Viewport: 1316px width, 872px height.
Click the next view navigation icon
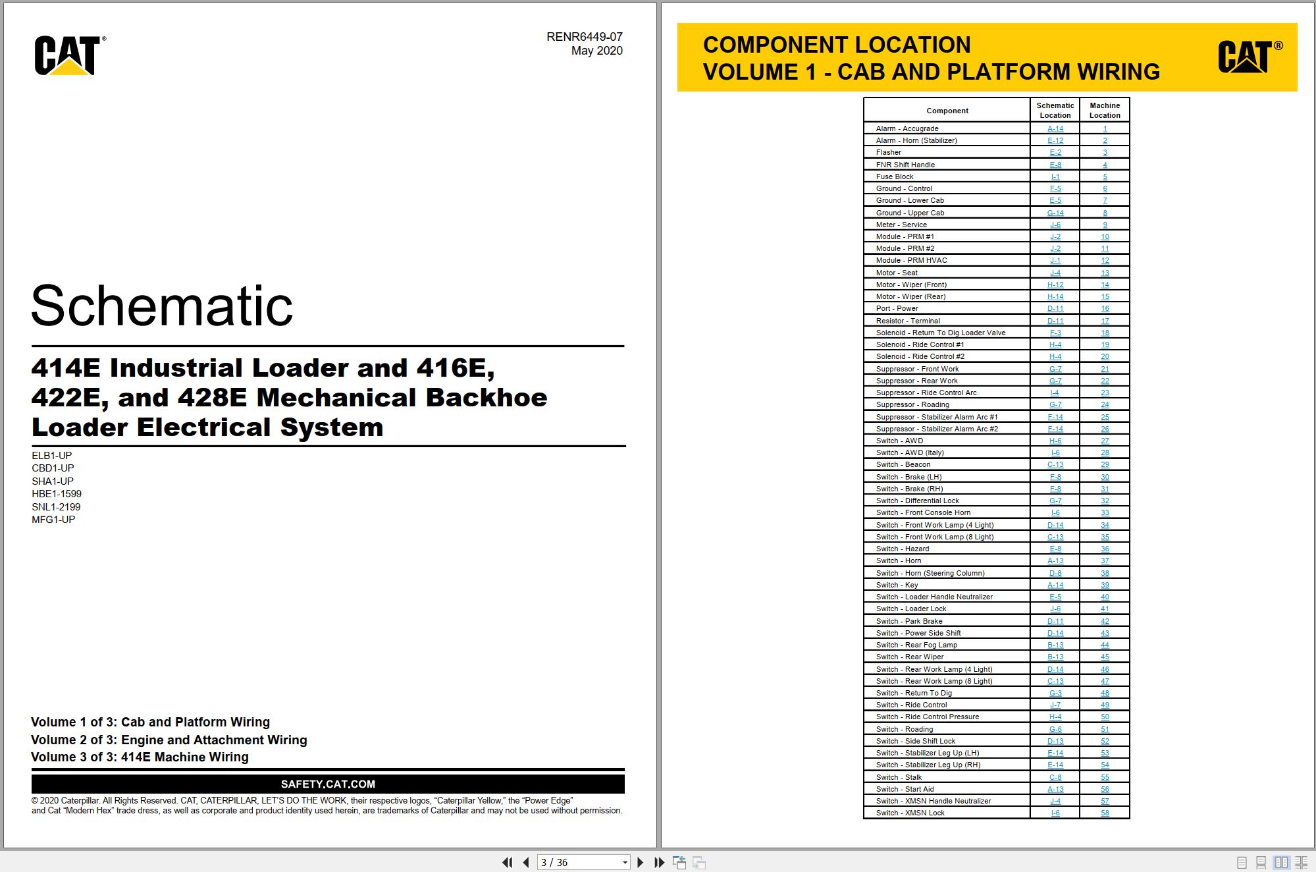pyautogui.click(x=699, y=862)
